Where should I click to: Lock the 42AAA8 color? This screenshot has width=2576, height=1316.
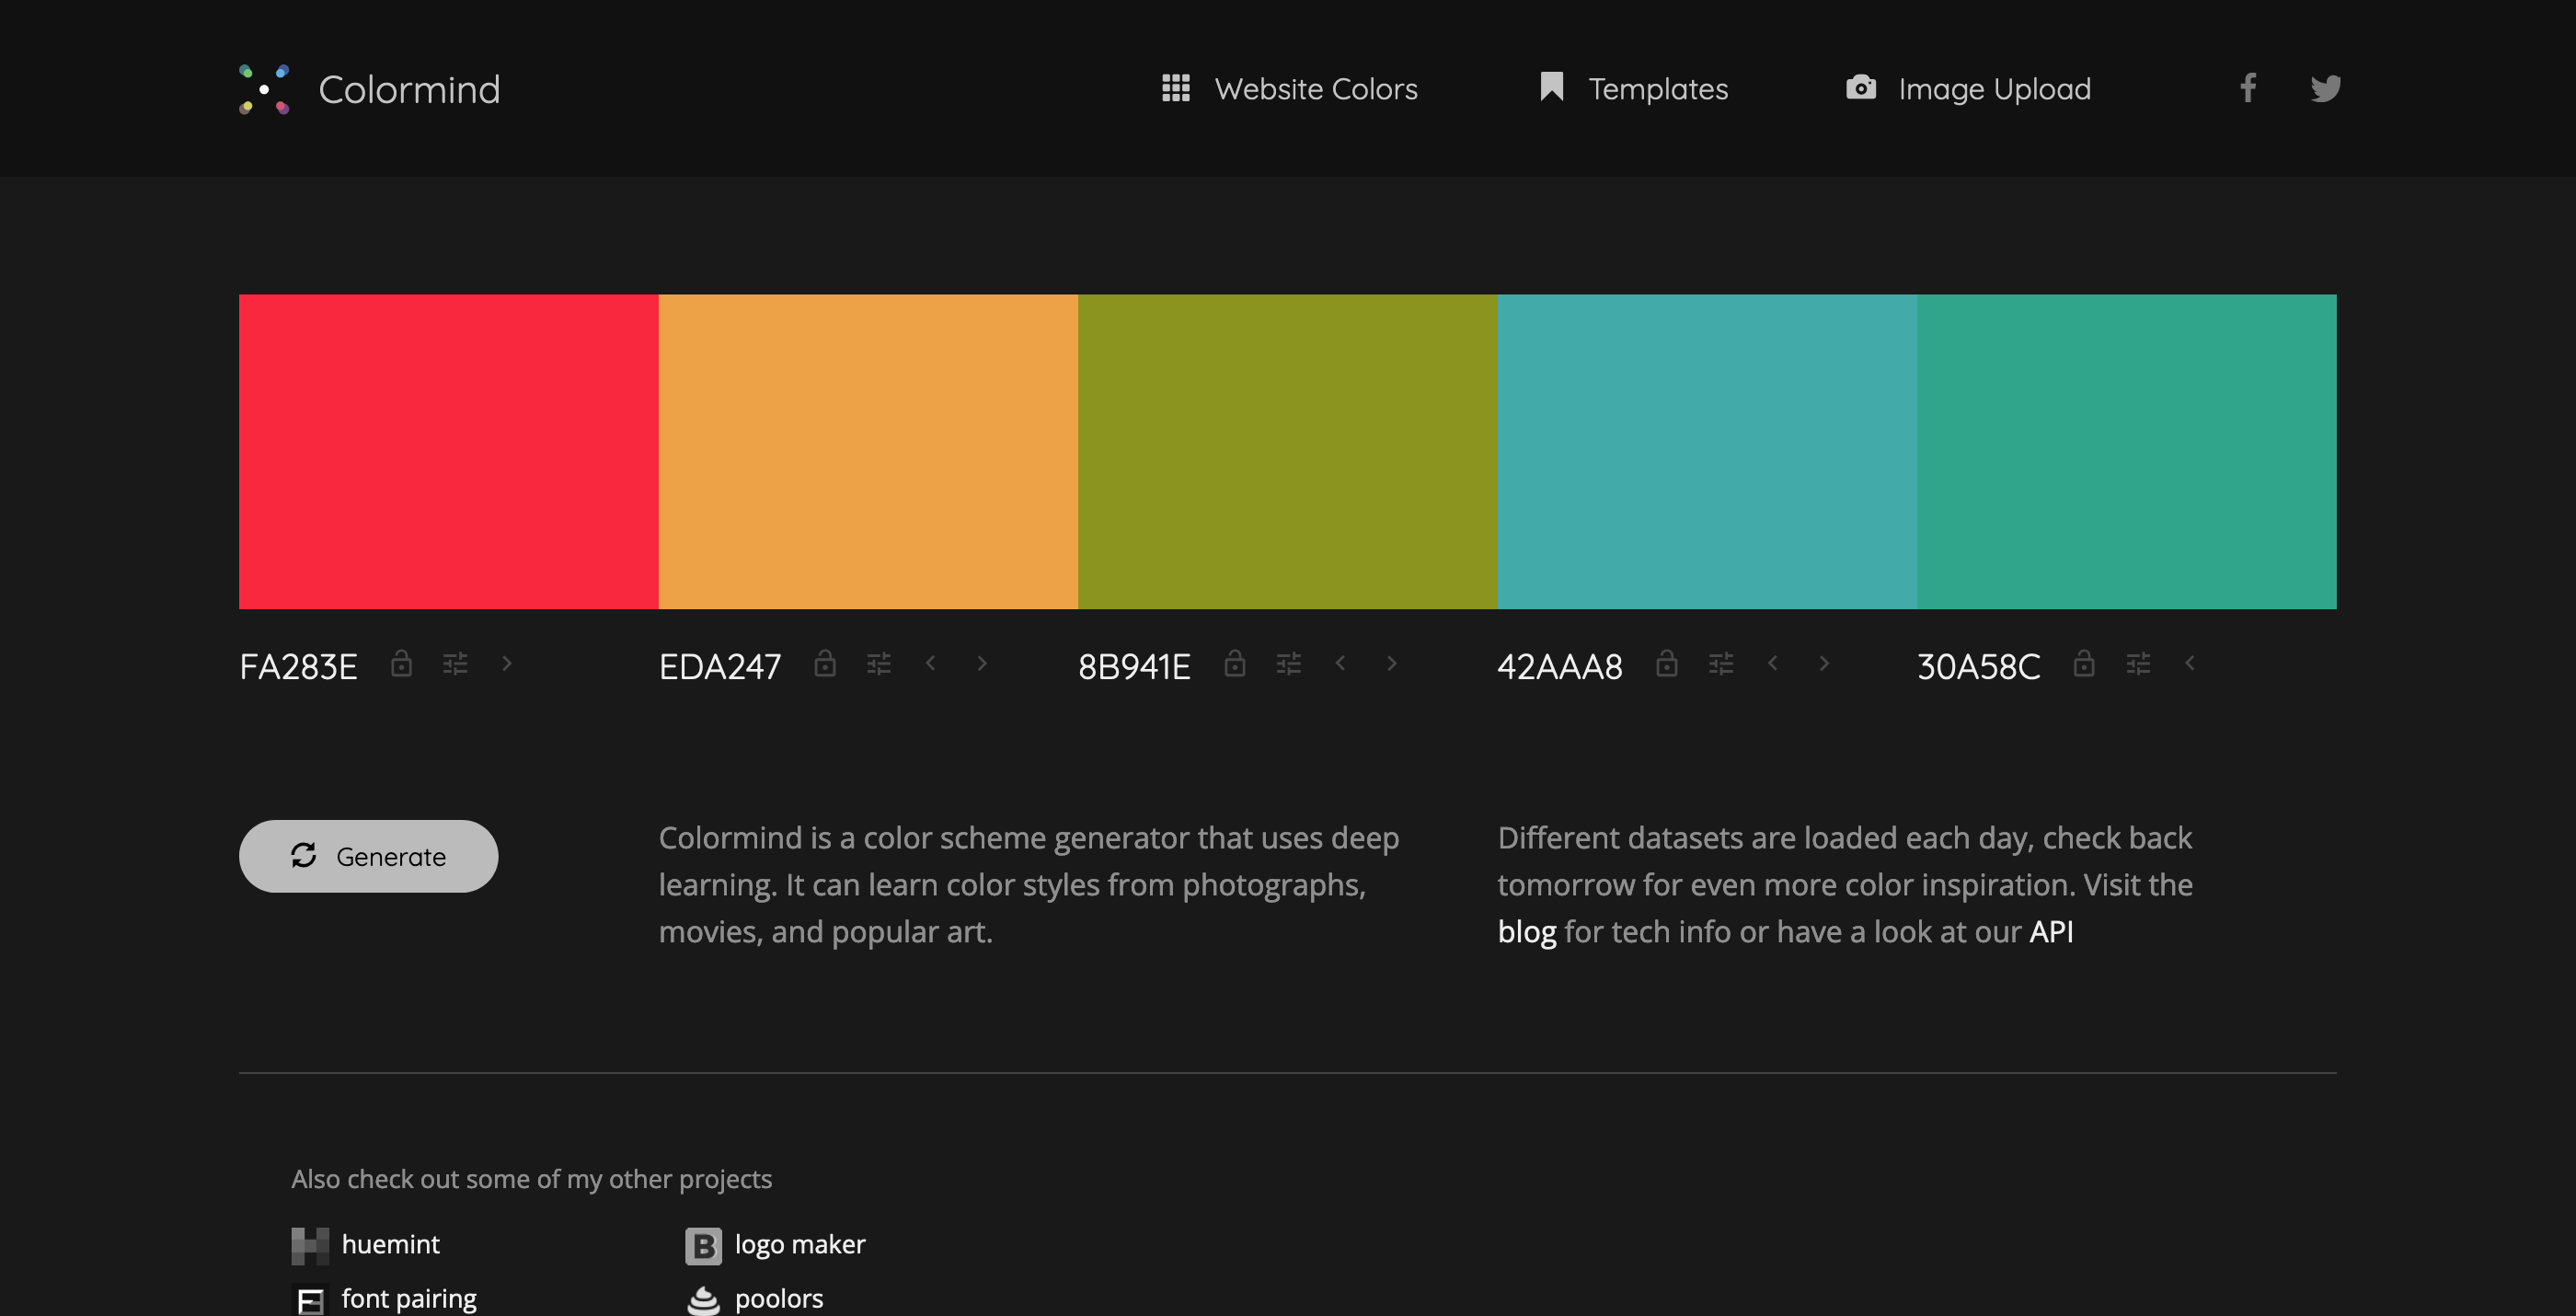(x=1667, y=663)
